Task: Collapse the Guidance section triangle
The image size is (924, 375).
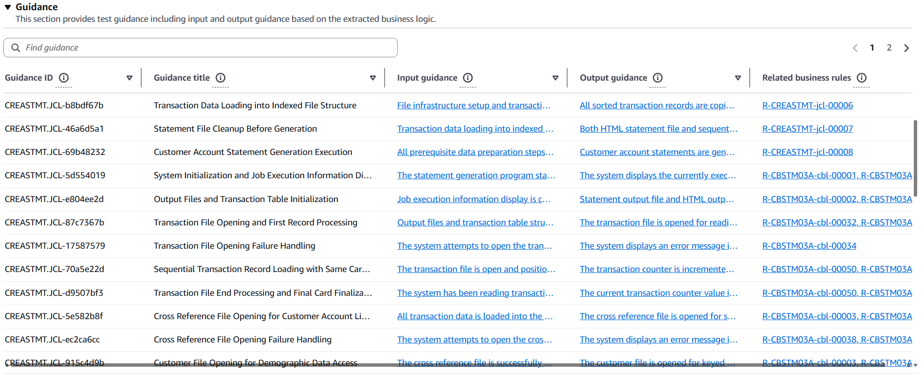Action: [8, 7]
